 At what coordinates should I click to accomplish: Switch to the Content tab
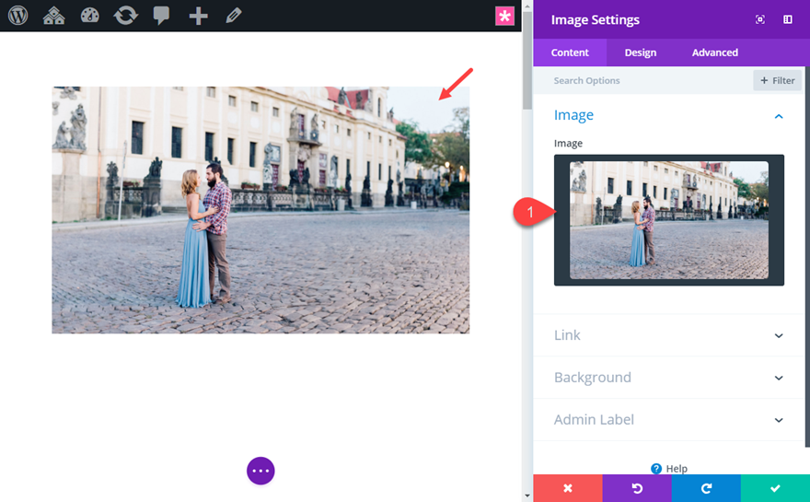click(x=570, y=53)
